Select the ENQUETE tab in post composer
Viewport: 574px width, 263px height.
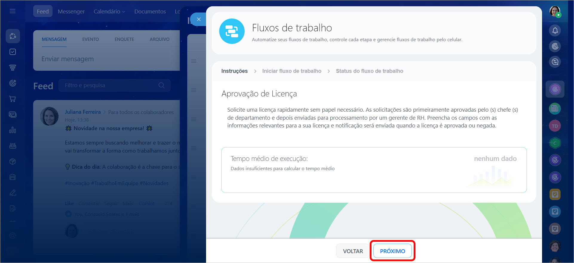[x=124, y=39]
